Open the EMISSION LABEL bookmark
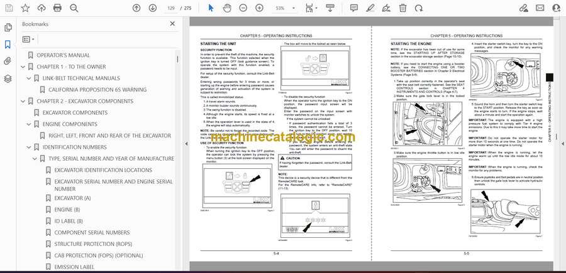Viewport: 566px width, 273px height. [74, 267]
